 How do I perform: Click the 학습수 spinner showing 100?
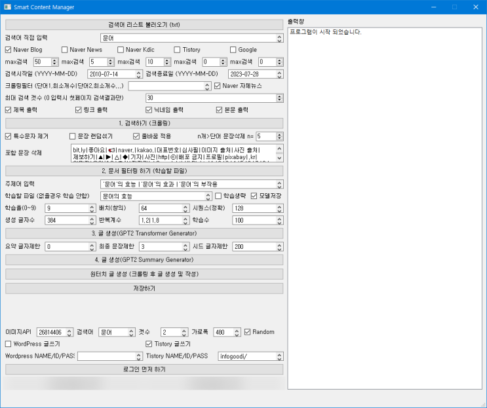coord(258,220)
